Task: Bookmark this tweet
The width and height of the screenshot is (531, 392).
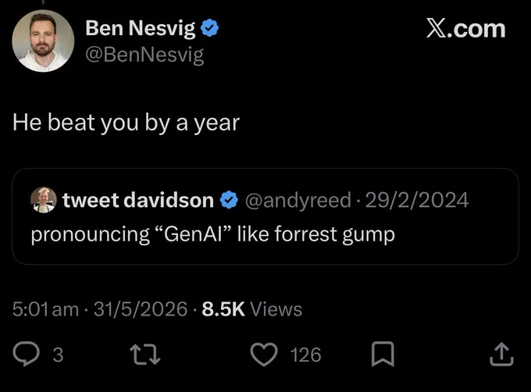Action: point(383,354)
